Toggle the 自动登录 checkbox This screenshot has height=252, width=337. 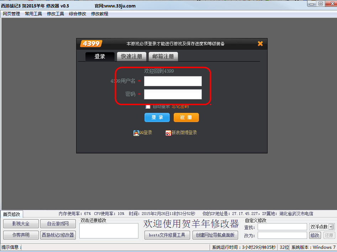[148, 106]
